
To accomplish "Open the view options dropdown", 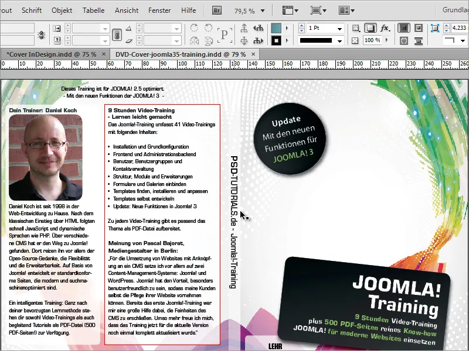I will [x=290, y=11].
